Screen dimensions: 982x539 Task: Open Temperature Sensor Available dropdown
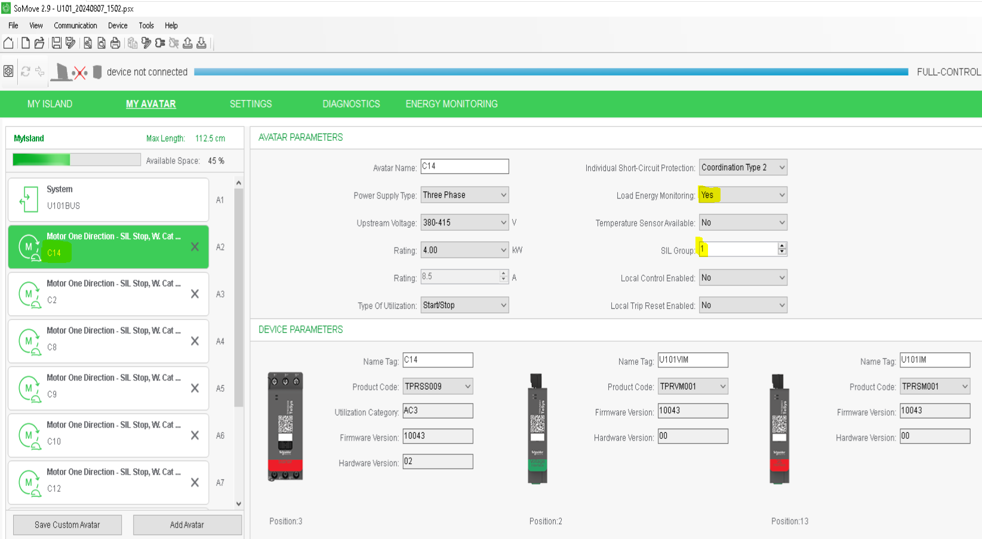click(x=743, y=222)
